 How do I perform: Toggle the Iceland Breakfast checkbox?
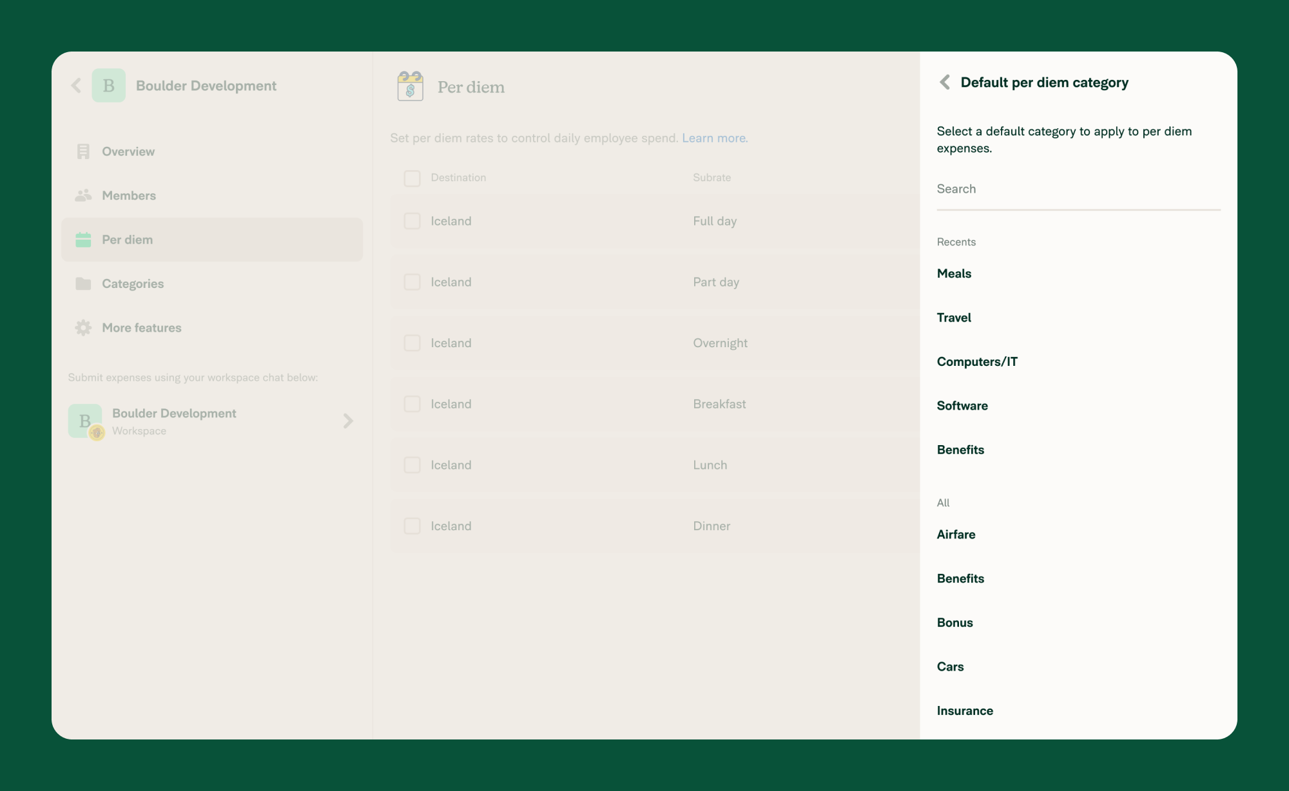(x=412, y=404)
